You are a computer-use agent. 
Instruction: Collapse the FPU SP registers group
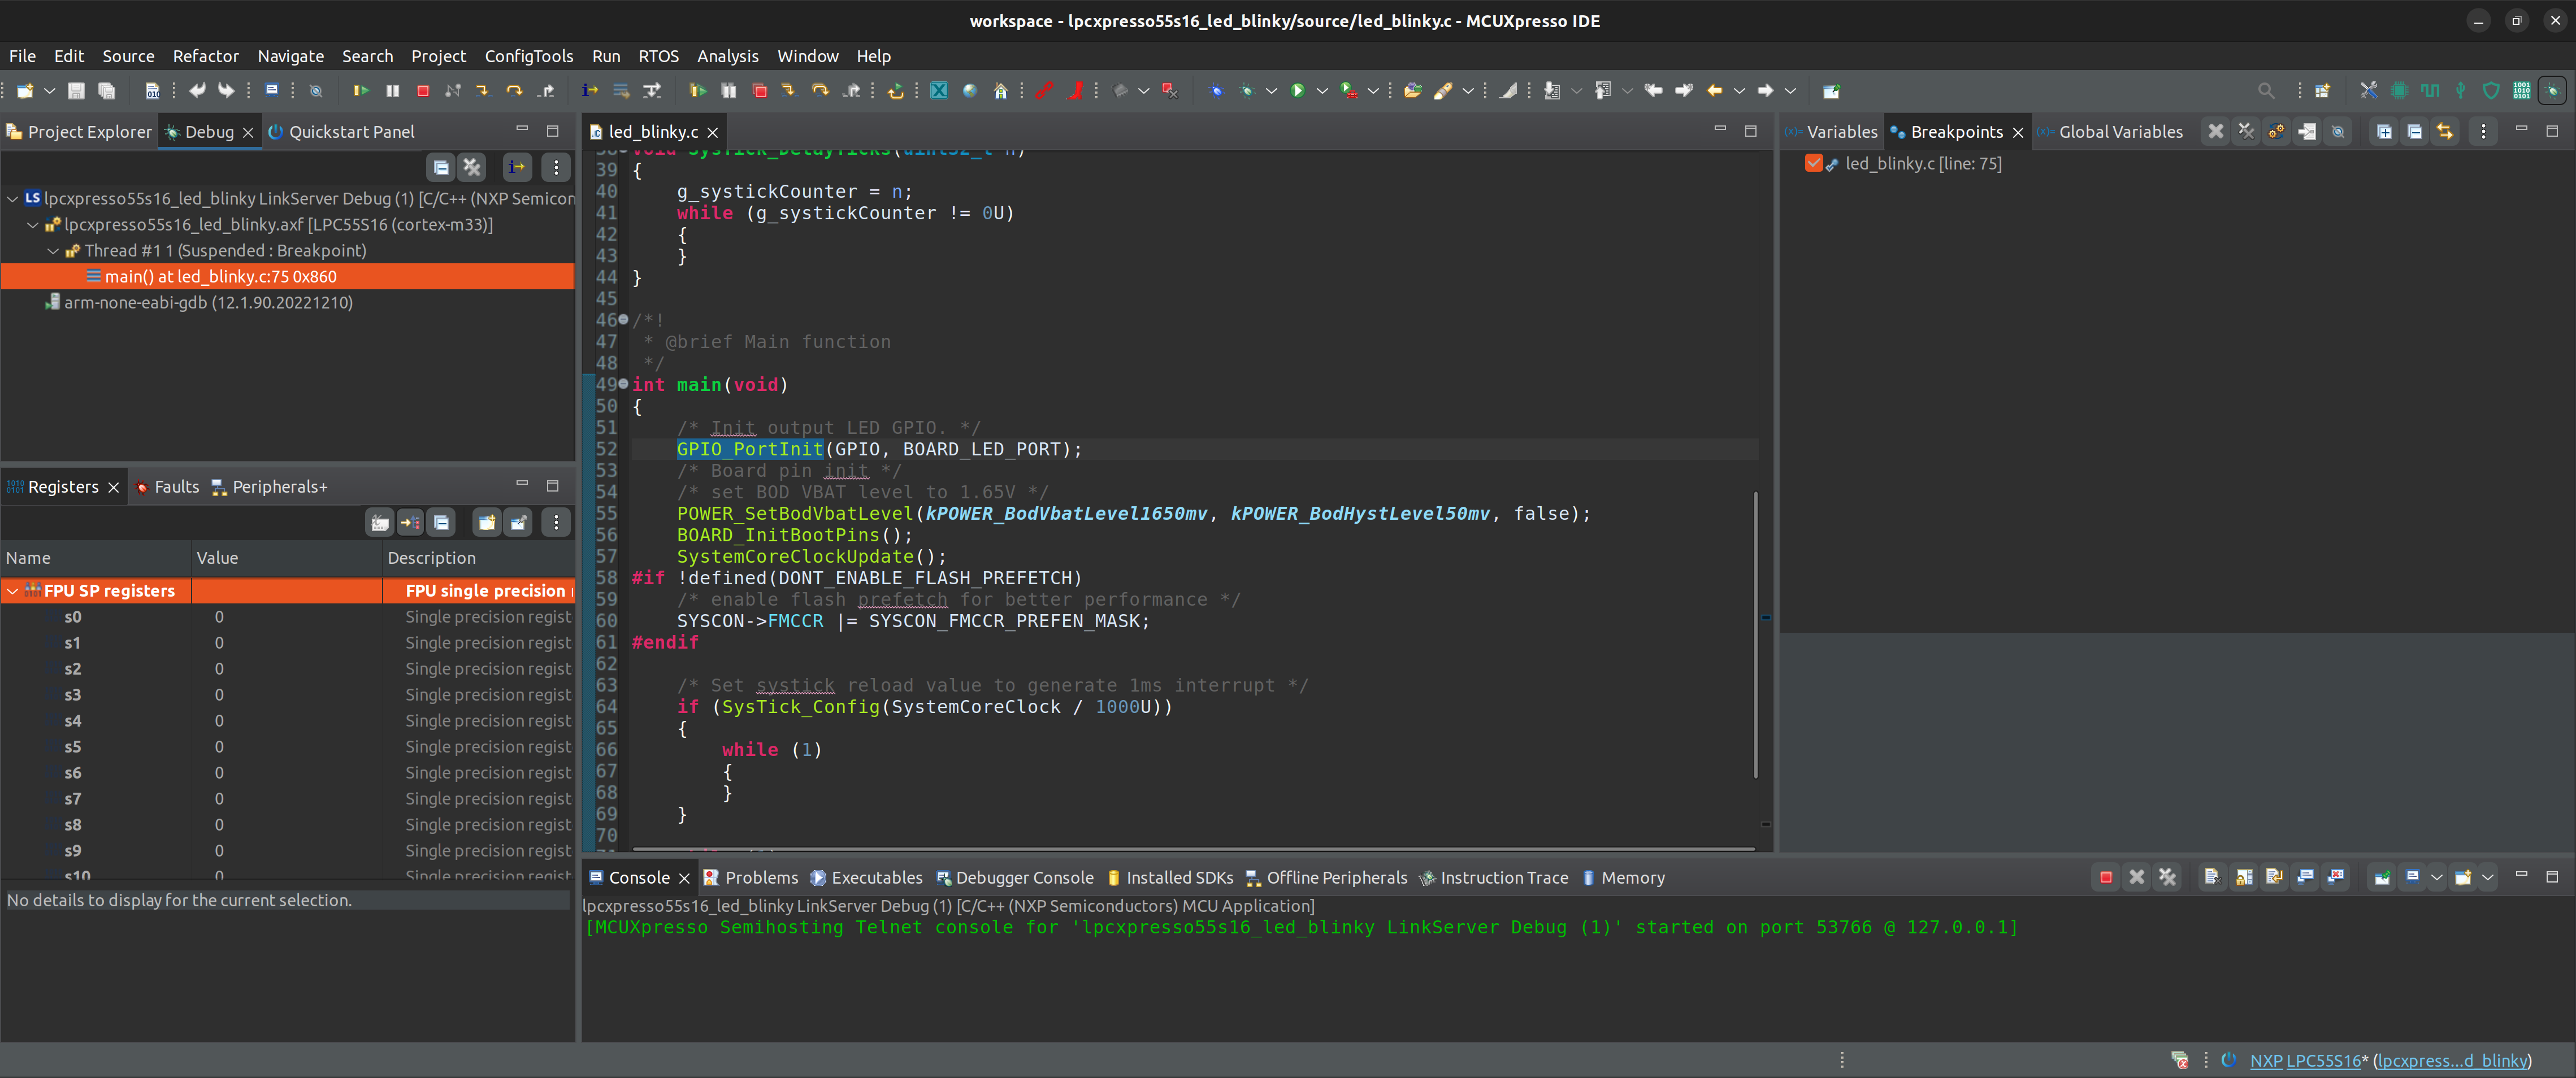point(12,591)
